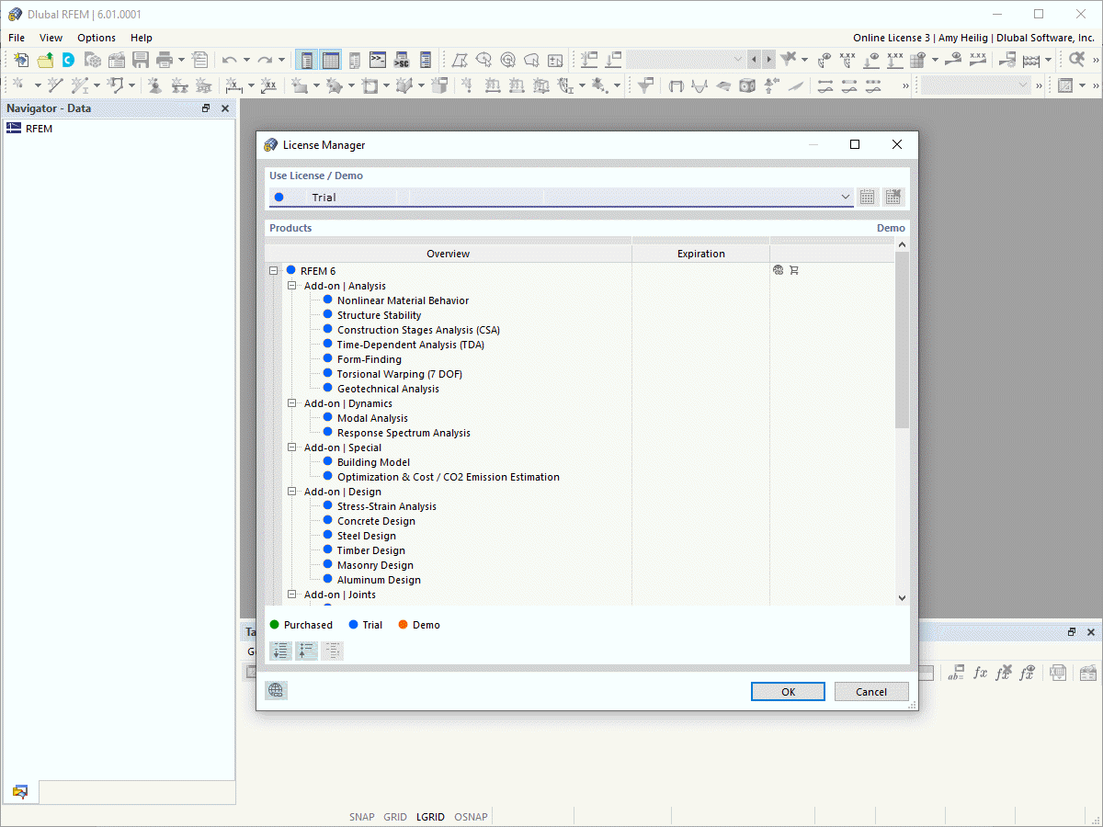1103x827 pixels.
Task: Click the shopping cart icon beside RFEM 6
Action: click(793, 269)
